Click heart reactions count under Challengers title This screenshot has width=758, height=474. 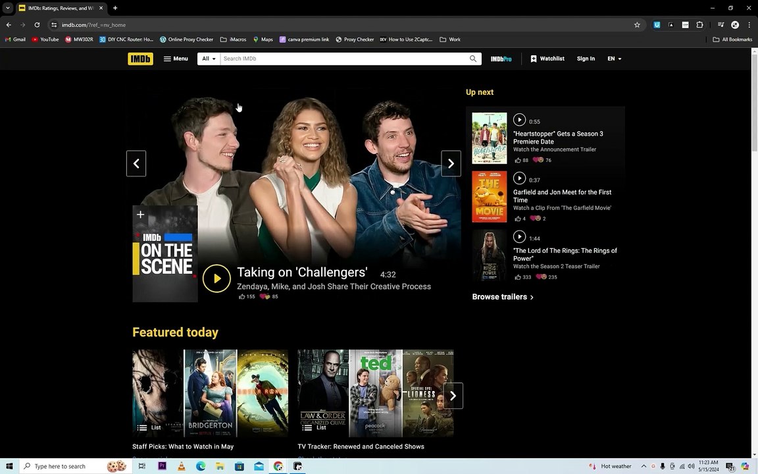268,296
